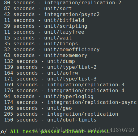The height and width of the screenshot is (136, 138).
Task: Select the unit/sort result line
Action: point(38,9)
